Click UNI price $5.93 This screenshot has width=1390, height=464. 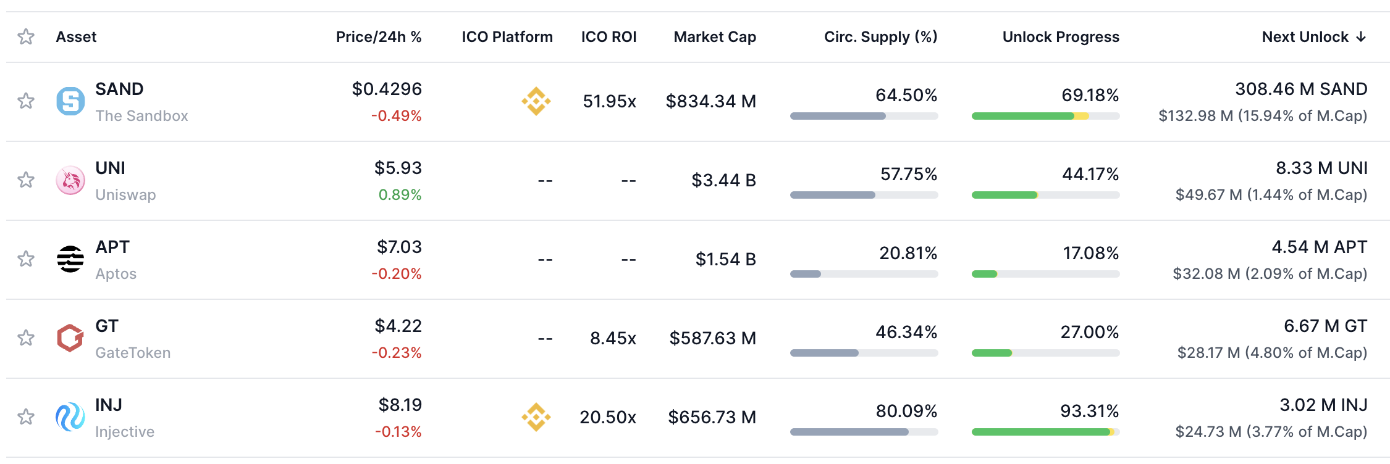398,168
